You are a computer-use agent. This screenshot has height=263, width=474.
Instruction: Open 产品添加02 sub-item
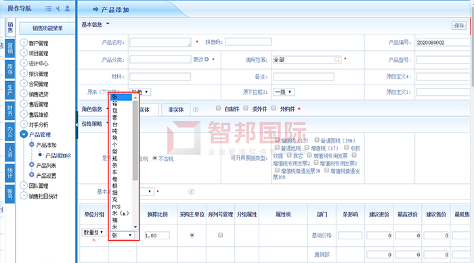click(x=58, y=156)
